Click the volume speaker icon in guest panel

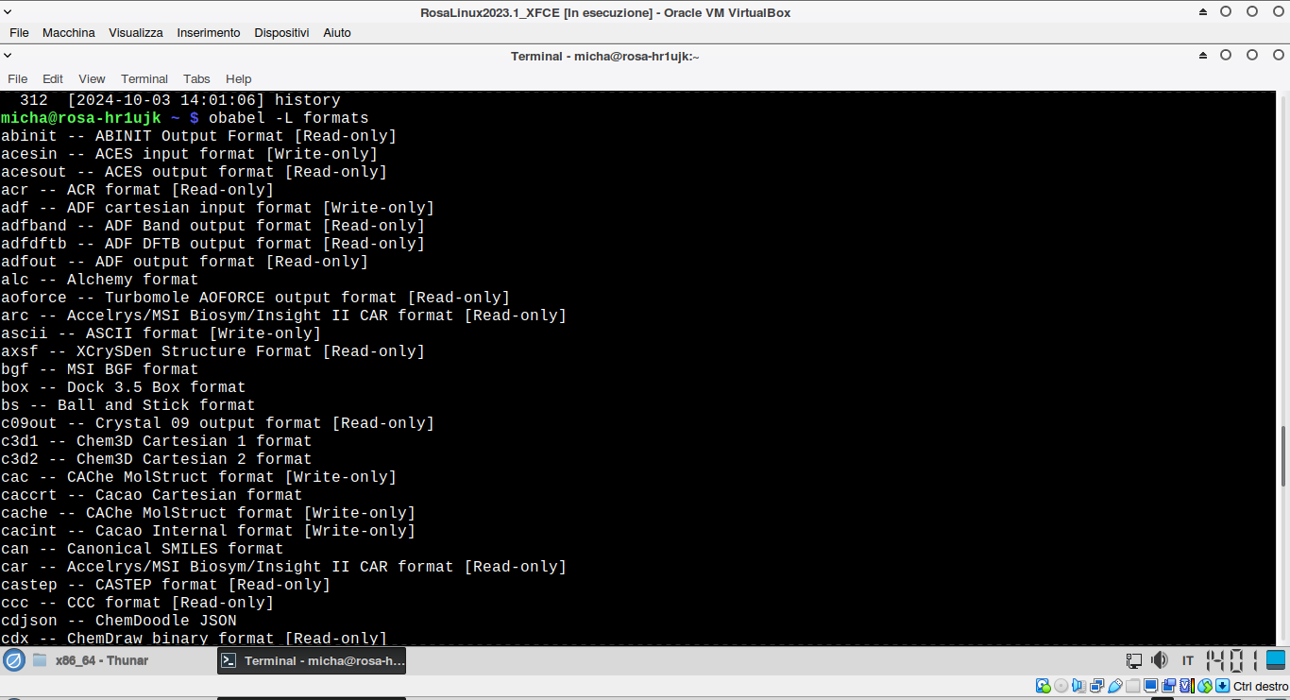(1160, 660)
